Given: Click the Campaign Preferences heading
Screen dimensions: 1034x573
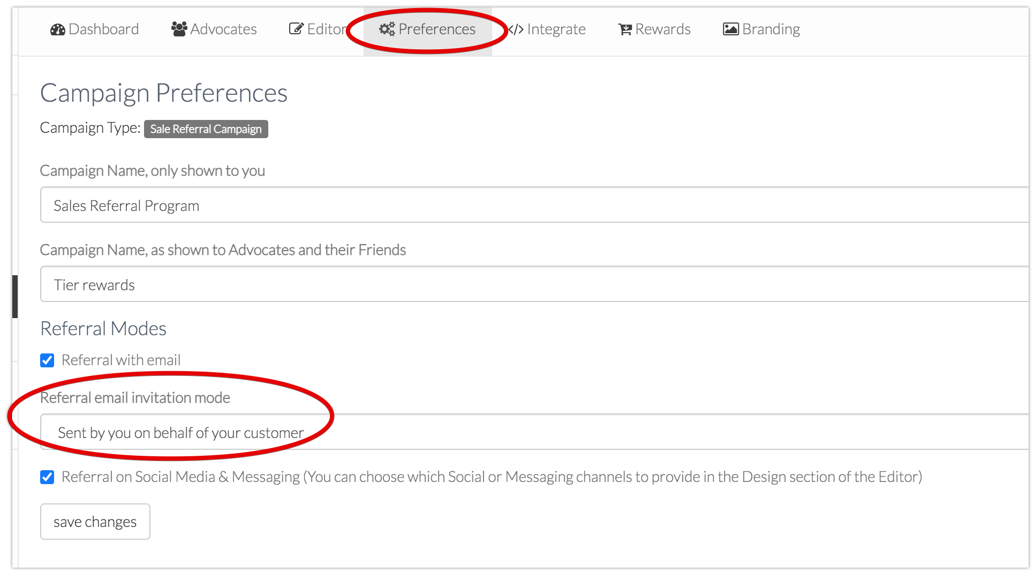Looking at the screenshot, I should pyautogui.click(x=164, y=93).
